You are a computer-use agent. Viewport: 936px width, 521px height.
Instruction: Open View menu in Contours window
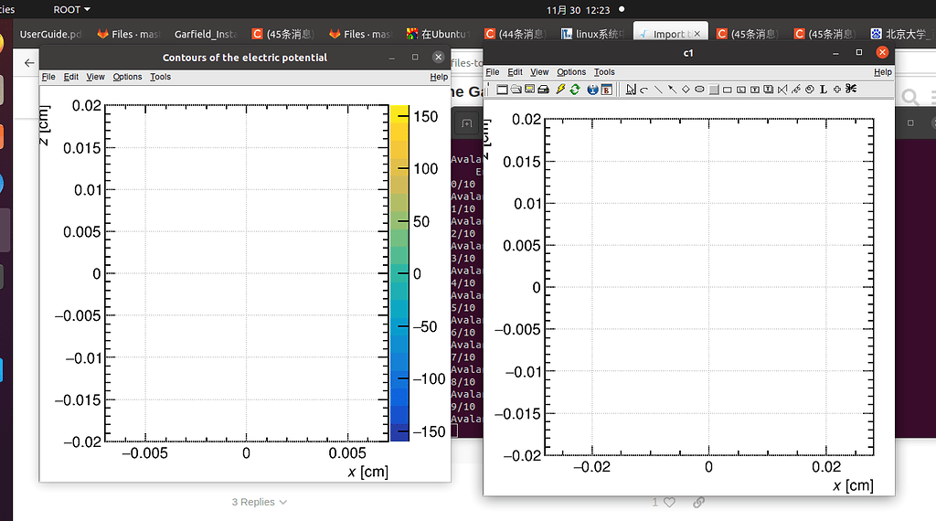[x=95, y=77]
